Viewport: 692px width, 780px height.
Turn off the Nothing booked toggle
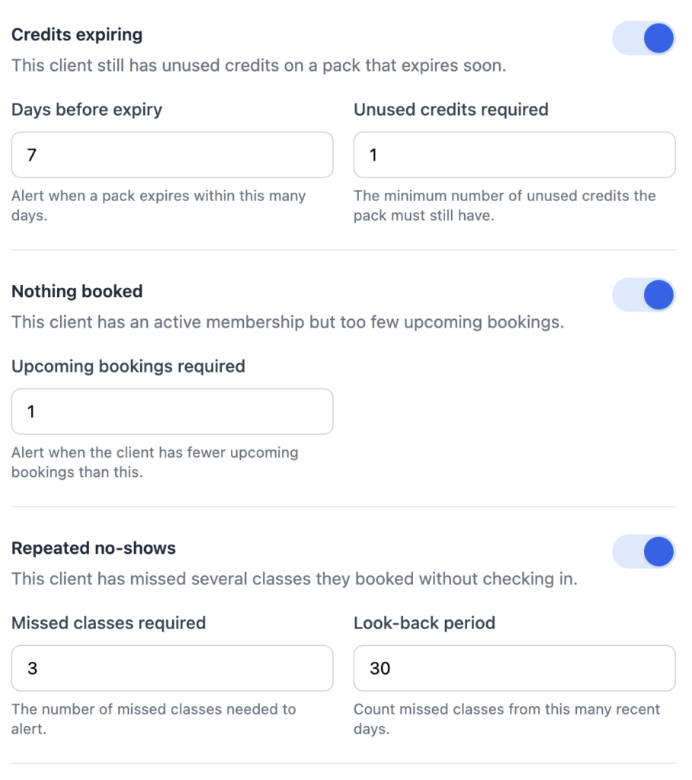click(643, 295)
